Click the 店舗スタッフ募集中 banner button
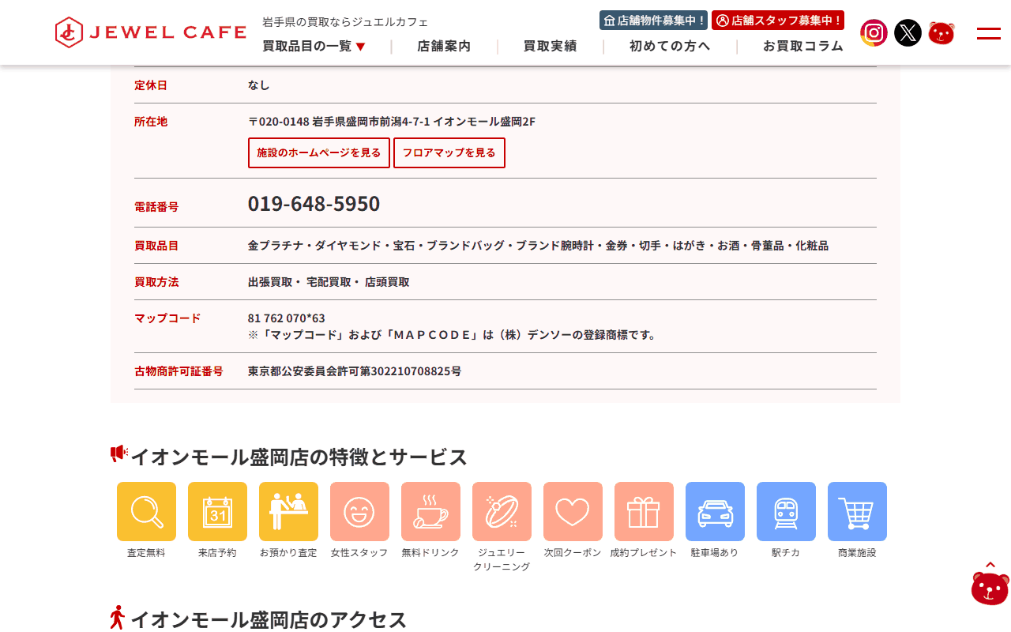1011x632 pixels. point(778,20)
